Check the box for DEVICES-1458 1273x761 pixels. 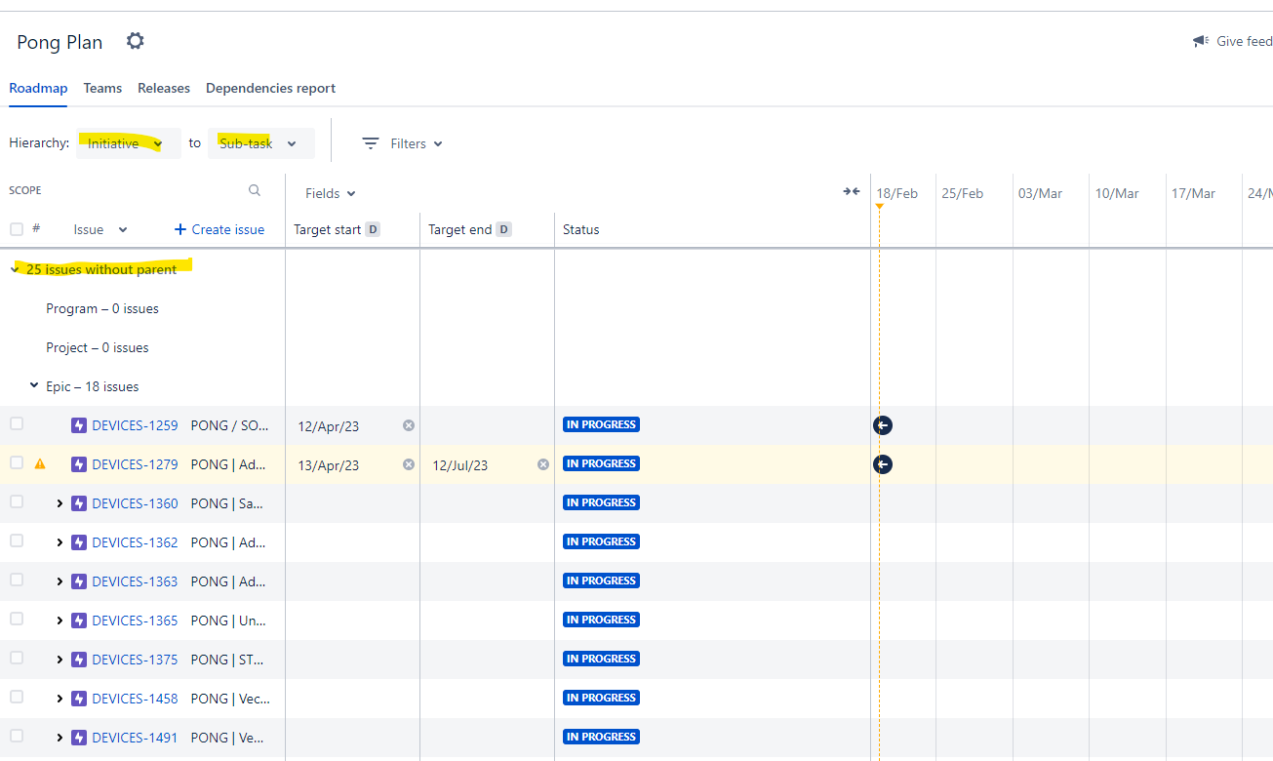pos(17,697)
